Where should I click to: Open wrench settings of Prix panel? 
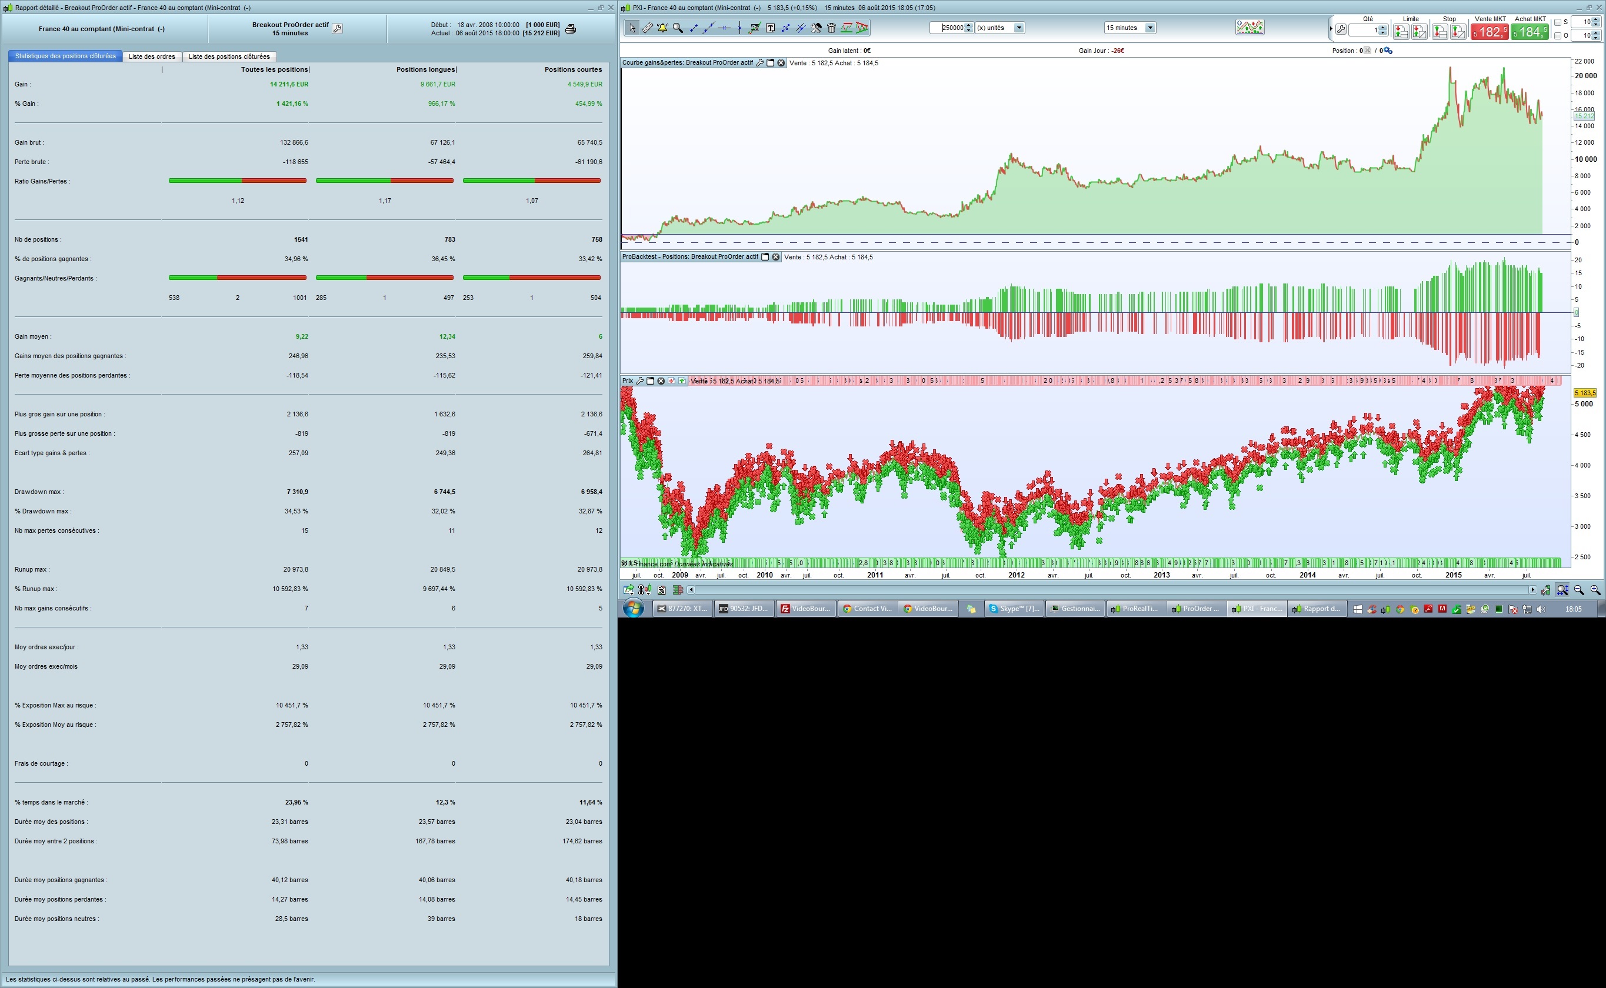point(639,381)
